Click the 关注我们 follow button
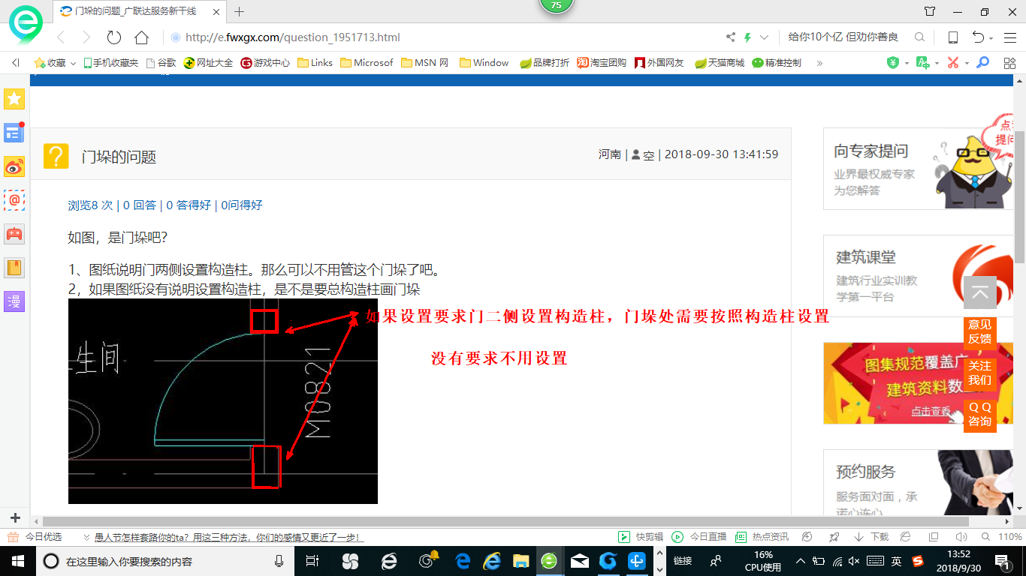 tap(979, 373)
